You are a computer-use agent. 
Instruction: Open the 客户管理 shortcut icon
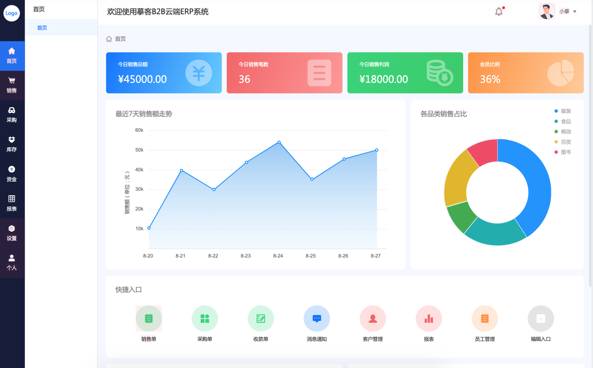click(373, 319)
